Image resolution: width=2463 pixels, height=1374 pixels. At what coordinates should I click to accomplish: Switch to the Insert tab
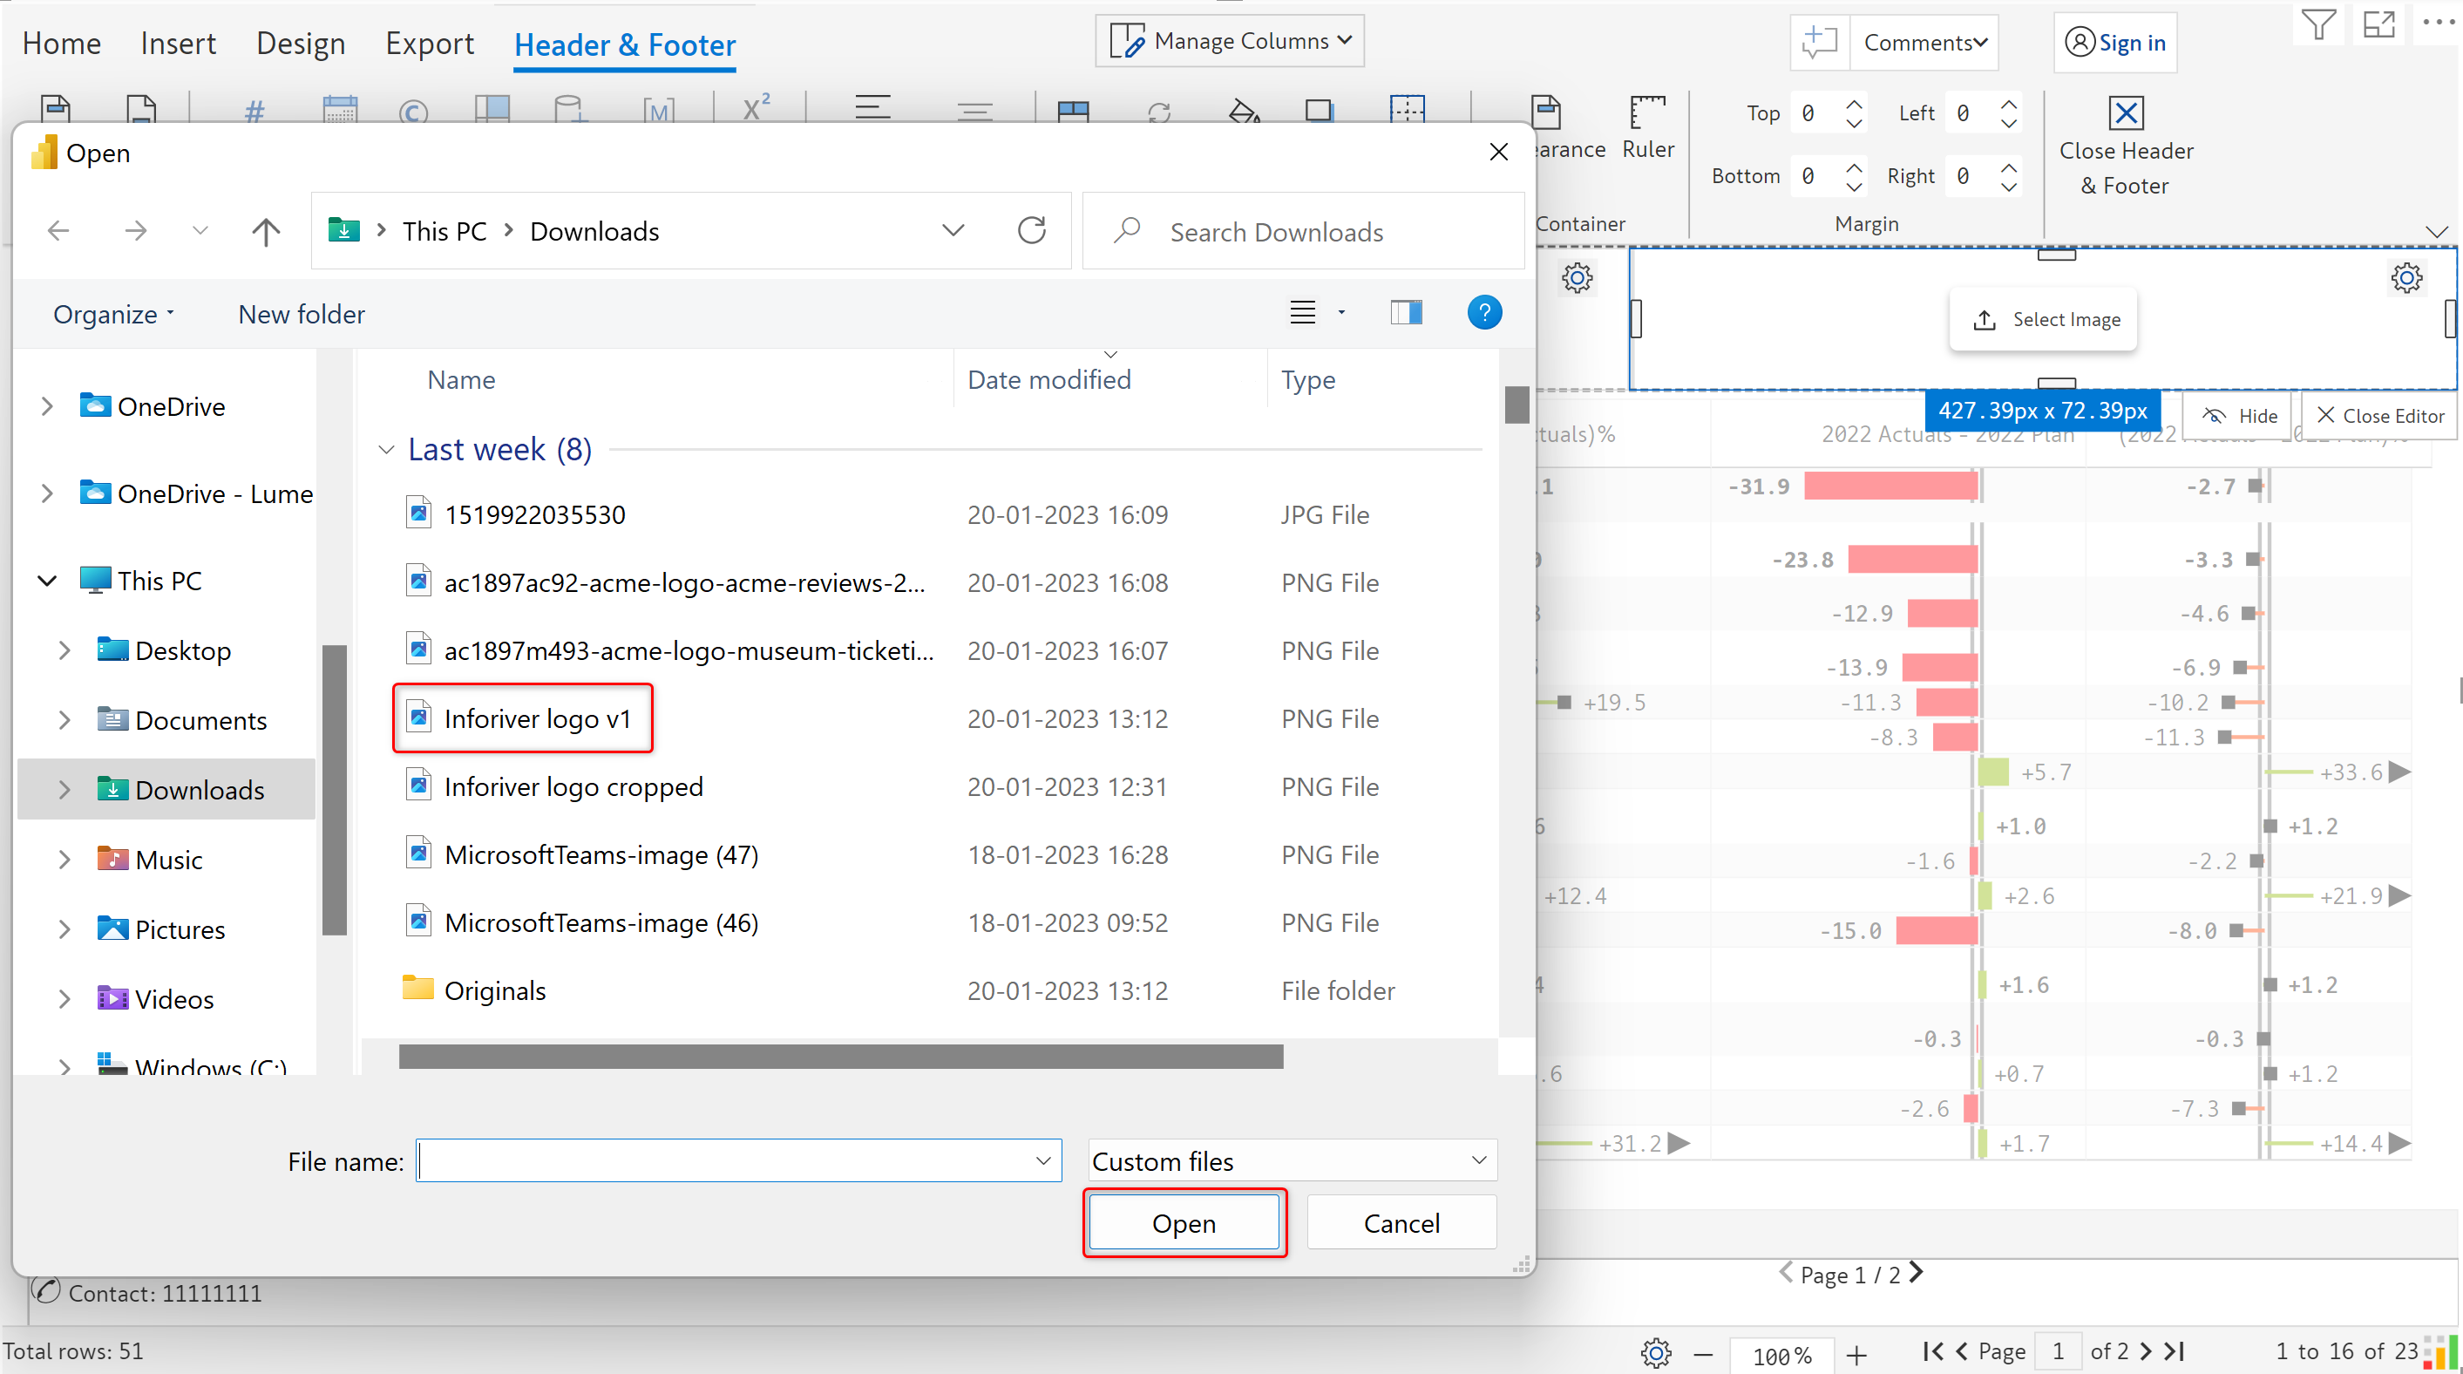pyautogui.click(x=178, y=44)
